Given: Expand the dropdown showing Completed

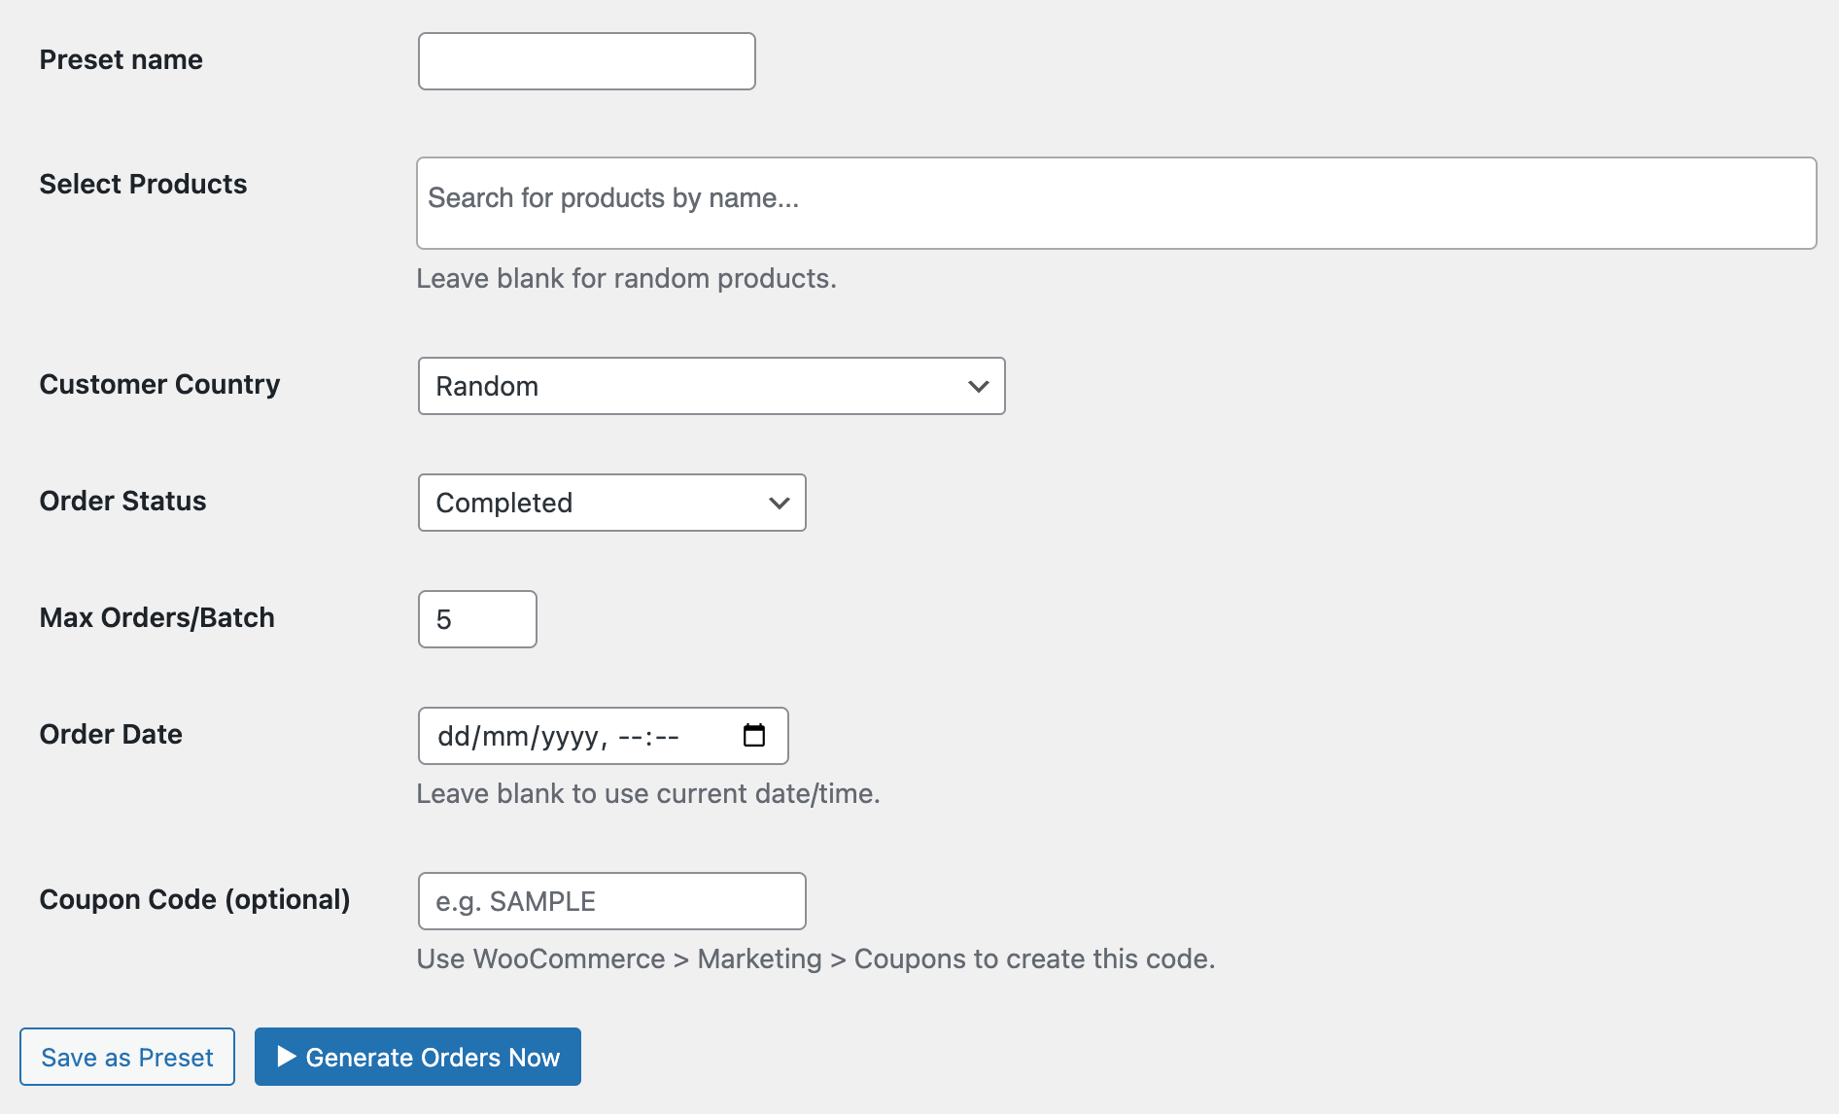Looking at the screenshot, I should click(x=610, y=504).
